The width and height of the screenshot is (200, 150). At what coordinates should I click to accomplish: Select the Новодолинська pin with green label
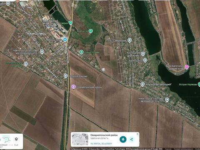point(26,64)
